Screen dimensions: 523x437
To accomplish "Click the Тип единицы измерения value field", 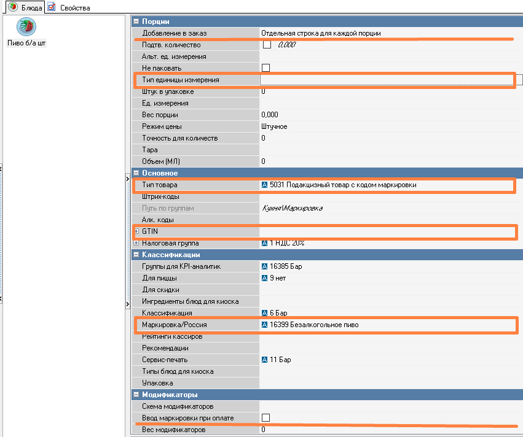I will [386, 80].
